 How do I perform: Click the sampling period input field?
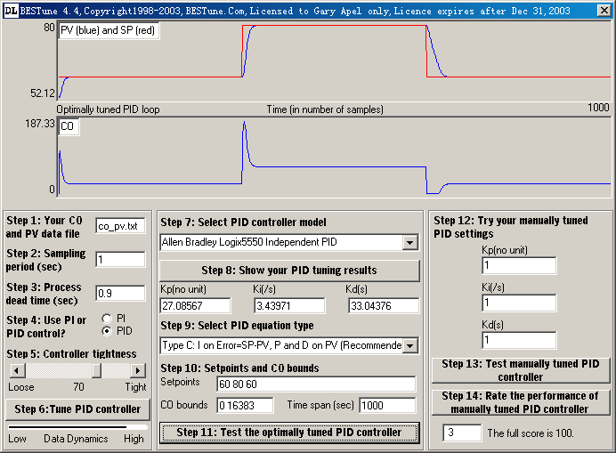[x=120, y=259]
